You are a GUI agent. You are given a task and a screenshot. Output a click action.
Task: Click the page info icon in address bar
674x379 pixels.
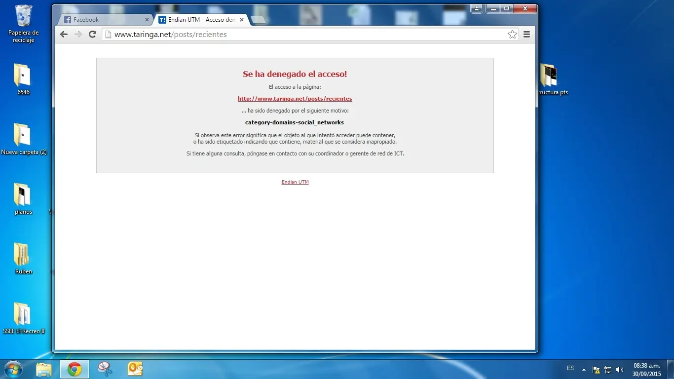click(108, 35)
